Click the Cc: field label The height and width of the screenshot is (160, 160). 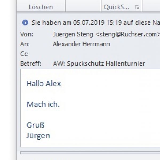[24, 54]
